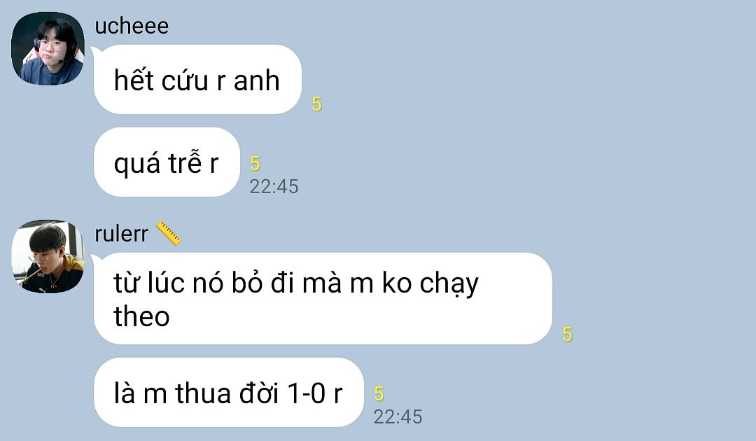756x441 pixels.
Task: Open rulerr's profile picture
Action: point(48,256)
